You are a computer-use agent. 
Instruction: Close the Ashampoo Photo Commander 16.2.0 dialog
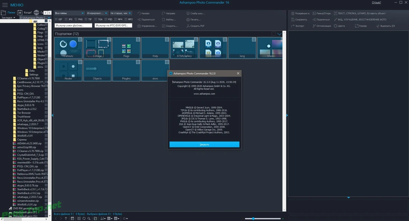[238, 73]
